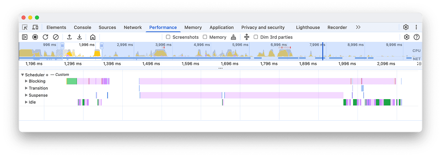Clear the recording with the clear icon
This screenshot has width=441, height=157.
56,37
